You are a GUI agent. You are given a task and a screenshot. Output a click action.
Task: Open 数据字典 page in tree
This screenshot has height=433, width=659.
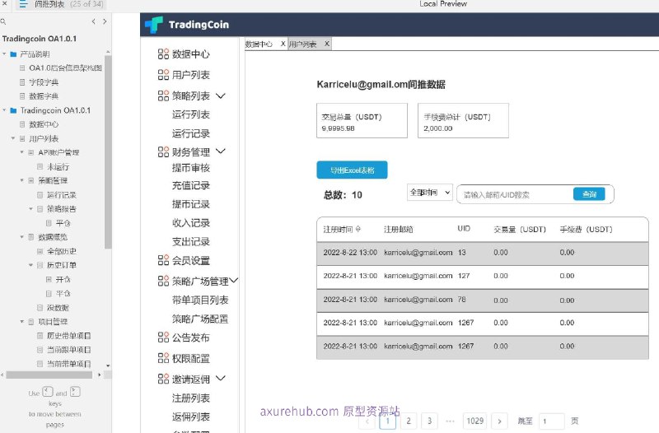point(44,96)
